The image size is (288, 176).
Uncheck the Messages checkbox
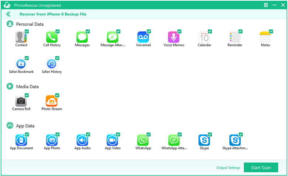[88, 32]
